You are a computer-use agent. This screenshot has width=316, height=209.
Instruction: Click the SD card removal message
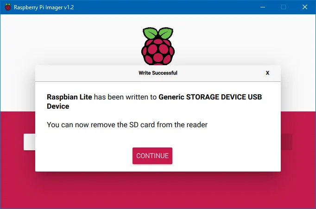pos(127,125)
